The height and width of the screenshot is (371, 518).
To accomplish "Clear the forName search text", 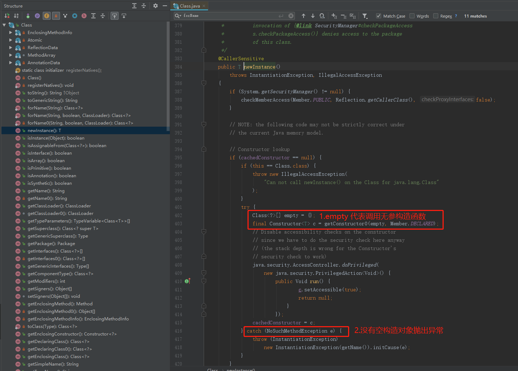I will click(x=291, y=16).
